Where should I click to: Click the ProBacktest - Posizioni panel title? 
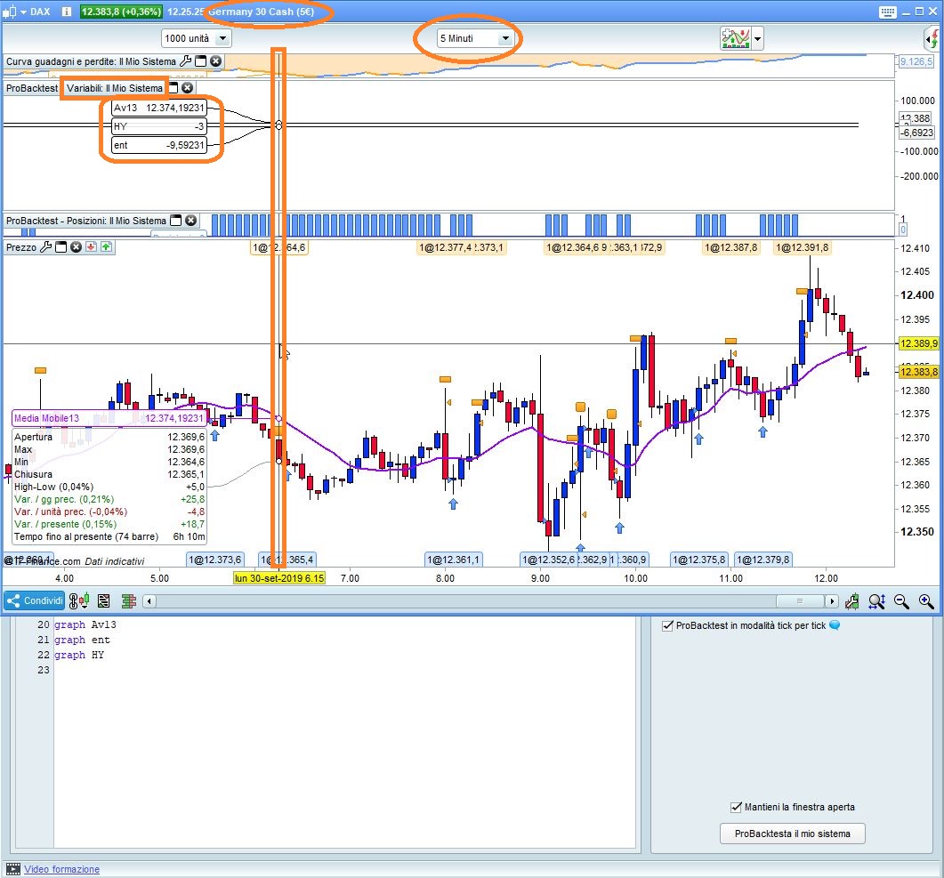tap(86, 221)
